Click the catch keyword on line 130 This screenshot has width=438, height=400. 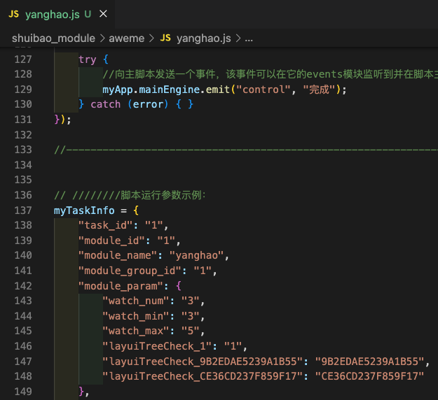click(x=105, y=104)
